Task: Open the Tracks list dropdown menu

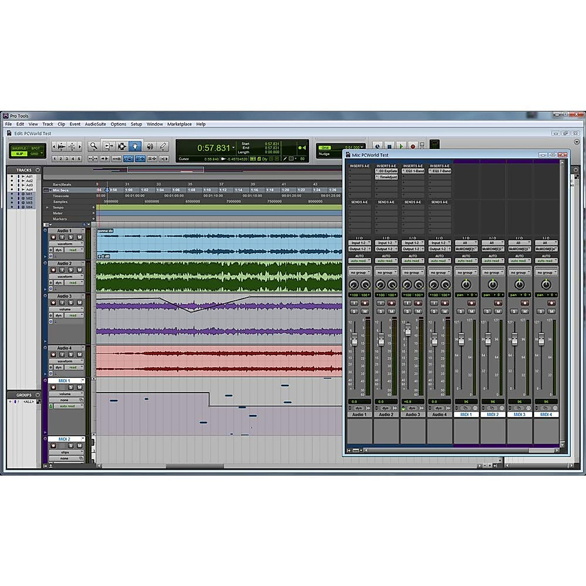Action: point(38,170)
